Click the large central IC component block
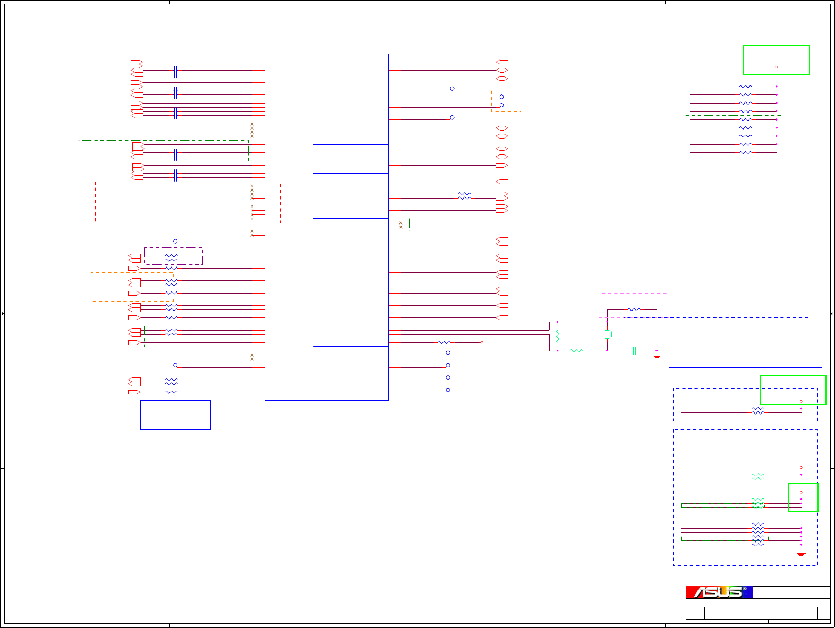 327,227
